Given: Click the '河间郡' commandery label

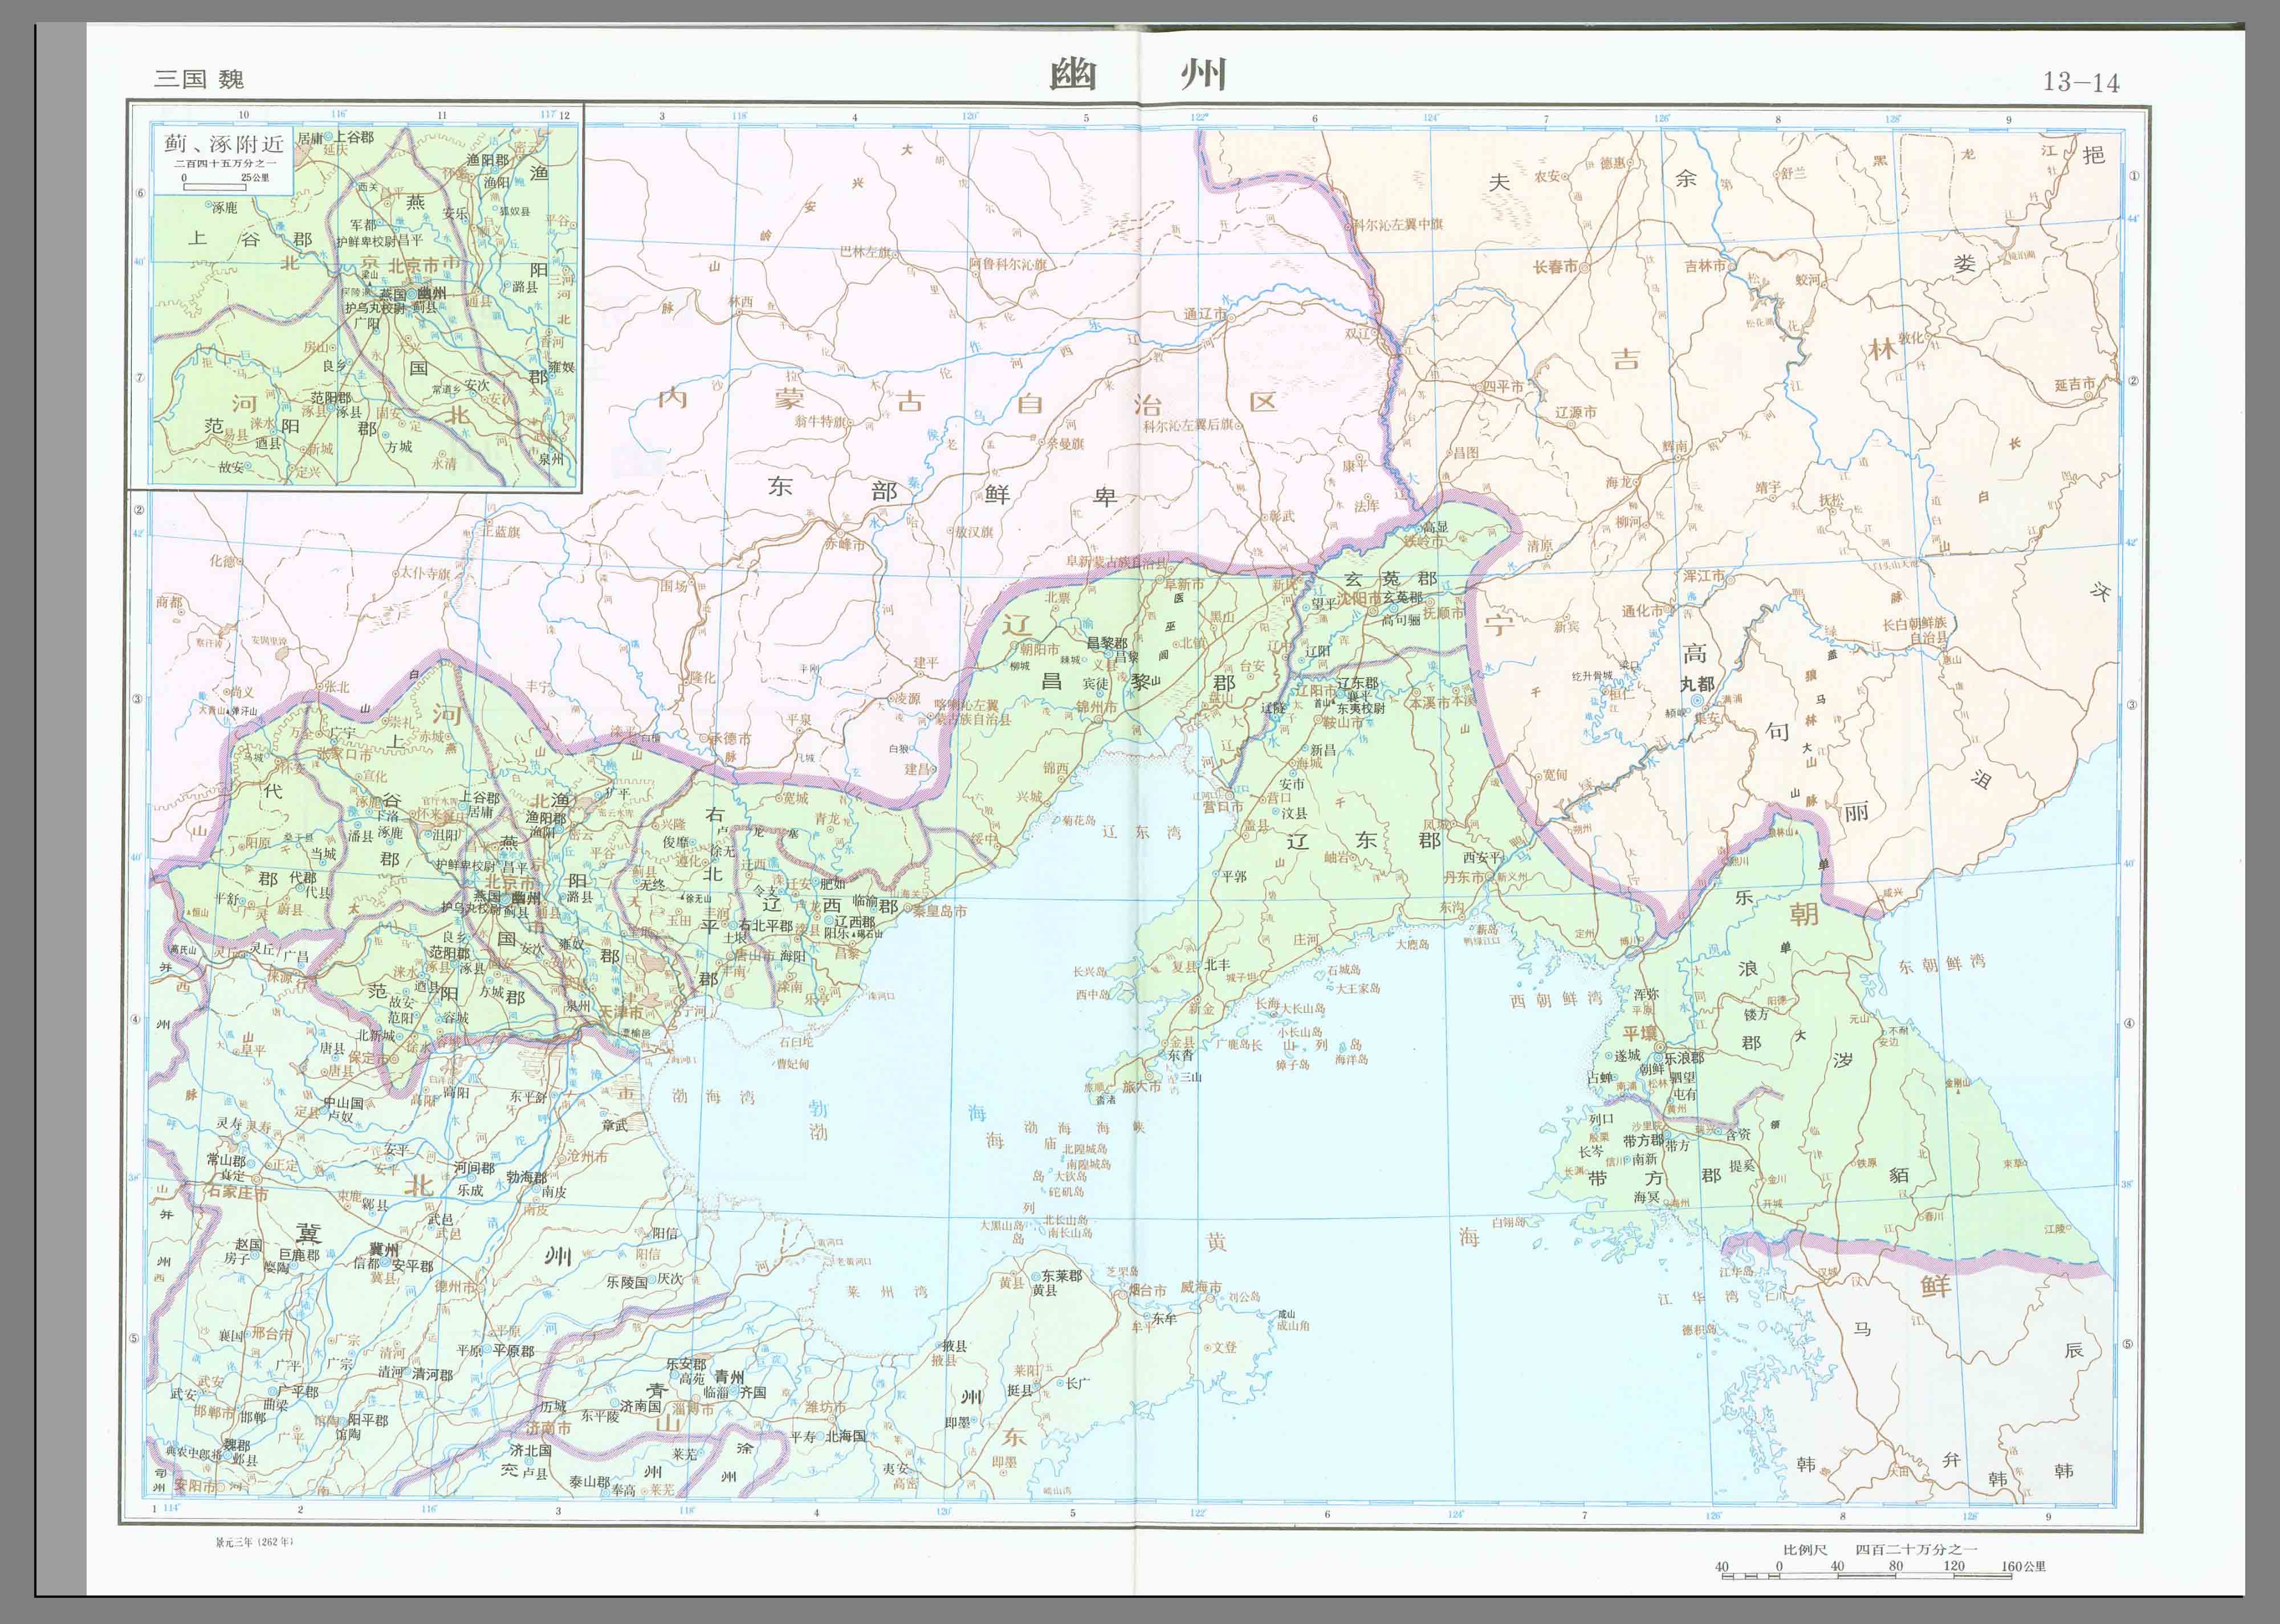Looking at the screenshot, I should (x=474, y=1167).
